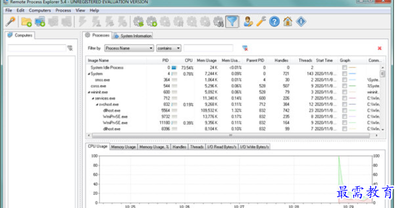Collapse the services.exe tree node
This screenshot has height=208, width=398.
tap(93, 98)
